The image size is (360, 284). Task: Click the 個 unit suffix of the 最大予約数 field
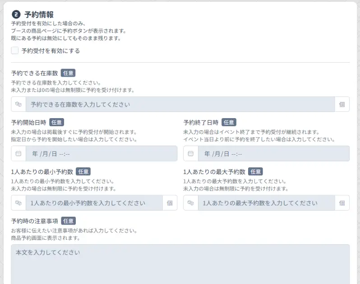coord(342,203)
